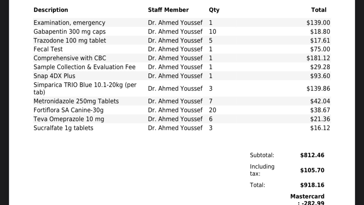Image resolution: width=364 pixels, height=205 pixels.
Task: Click the Total column header
Action: (319, 10)
